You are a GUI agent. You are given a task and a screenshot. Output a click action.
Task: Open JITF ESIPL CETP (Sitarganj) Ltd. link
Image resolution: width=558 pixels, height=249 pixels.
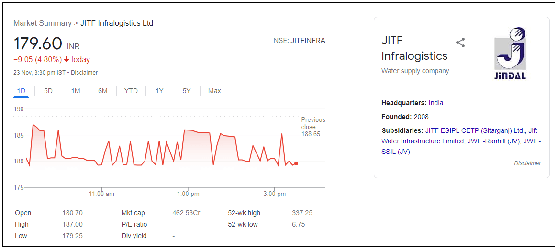pyautogui.click(x=475, y=130)
